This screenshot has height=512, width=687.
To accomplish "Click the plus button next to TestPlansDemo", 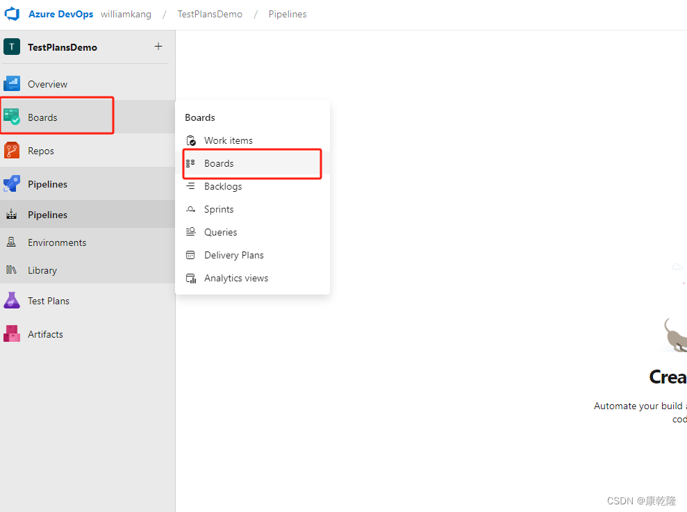I will pyautogui.click(x=158, y=46).
